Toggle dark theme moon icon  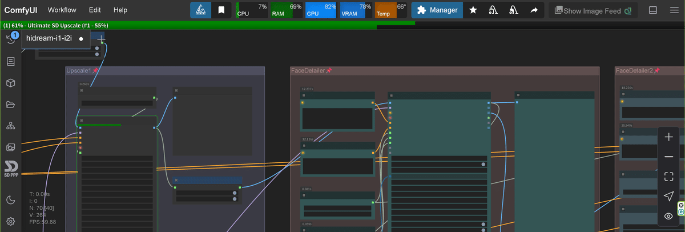(x=10, y=199)
